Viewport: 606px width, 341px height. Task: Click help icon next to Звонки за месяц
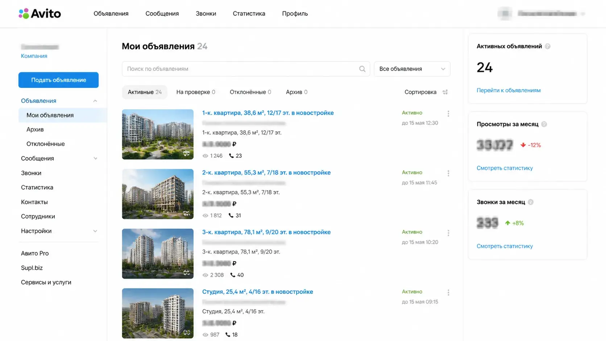[531, 202]
